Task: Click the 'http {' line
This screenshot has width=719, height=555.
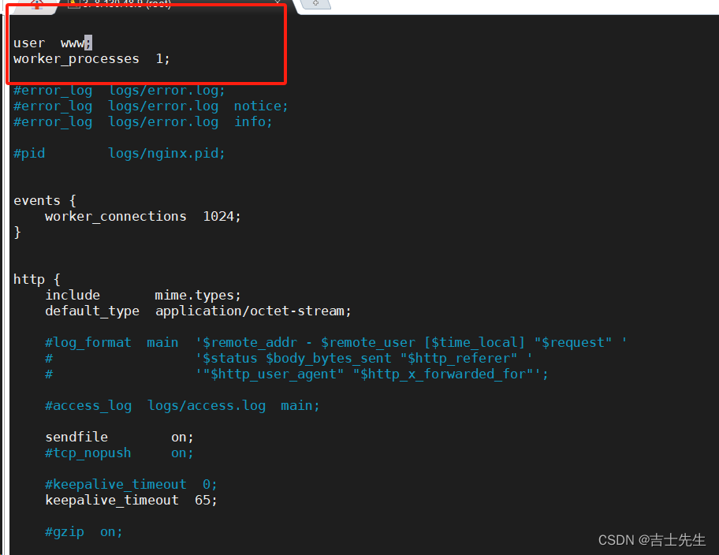Action: click(37, 279)
